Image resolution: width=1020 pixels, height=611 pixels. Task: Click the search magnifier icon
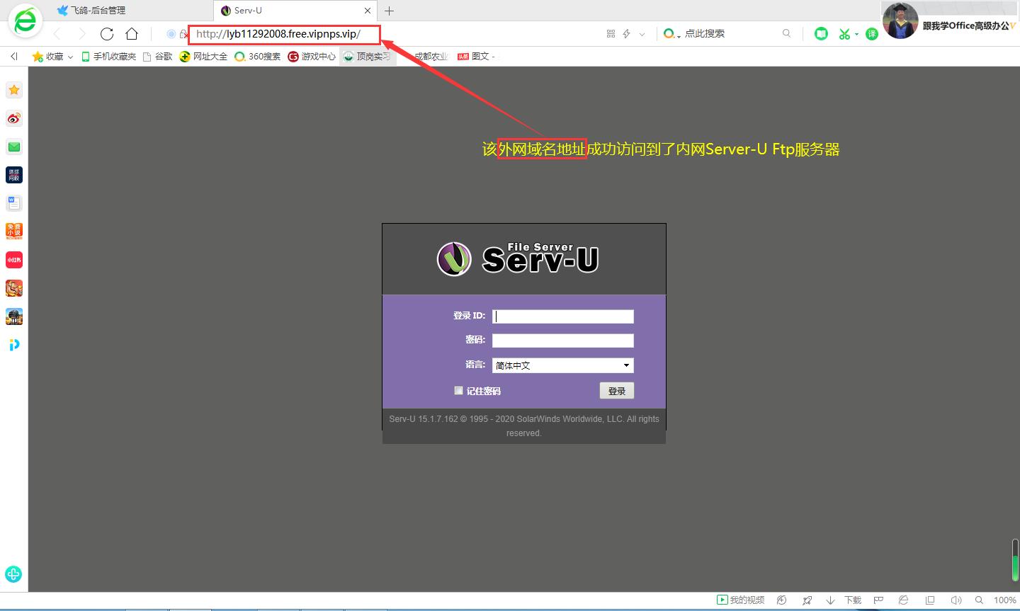786,33
